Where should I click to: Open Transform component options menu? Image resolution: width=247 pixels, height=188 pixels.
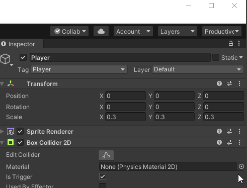[x=239, y=83]
